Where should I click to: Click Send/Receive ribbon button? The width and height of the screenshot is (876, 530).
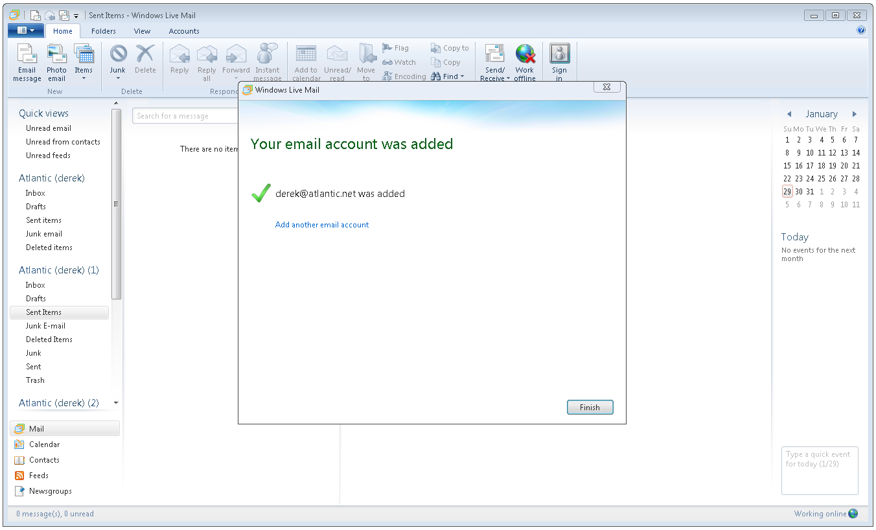495,63
